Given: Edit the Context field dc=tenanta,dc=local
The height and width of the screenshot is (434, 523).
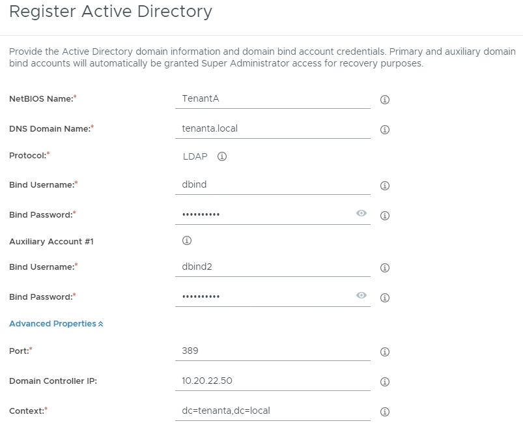Looking at the screenshot, I should coord(272,412).
